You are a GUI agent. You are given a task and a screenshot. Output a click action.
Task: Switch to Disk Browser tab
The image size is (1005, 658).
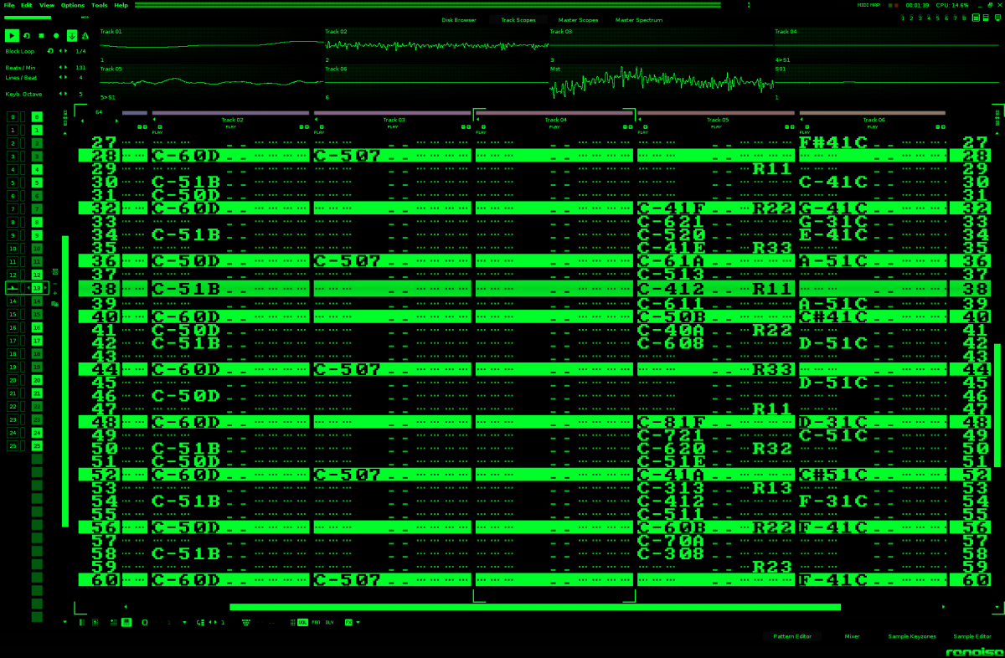(x=459, y=19)
